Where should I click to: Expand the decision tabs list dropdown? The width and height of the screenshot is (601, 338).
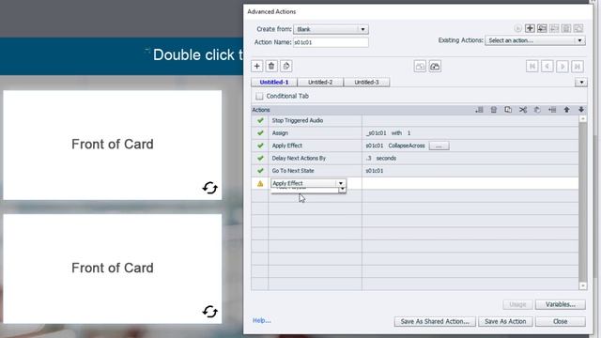581,82
